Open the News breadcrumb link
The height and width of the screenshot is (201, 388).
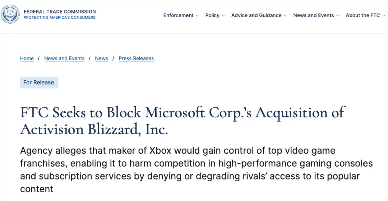click(101, 59)
